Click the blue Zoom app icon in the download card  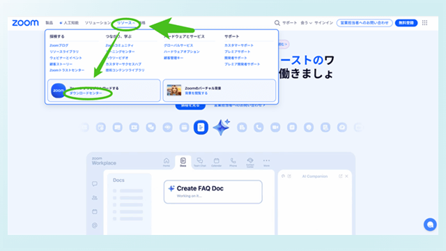(x=59, y=91)
